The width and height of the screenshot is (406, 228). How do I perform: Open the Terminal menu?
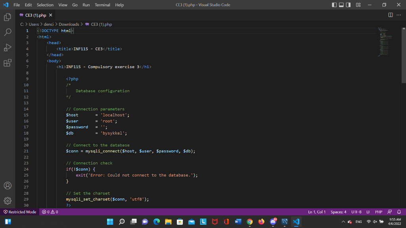(102, 5)
